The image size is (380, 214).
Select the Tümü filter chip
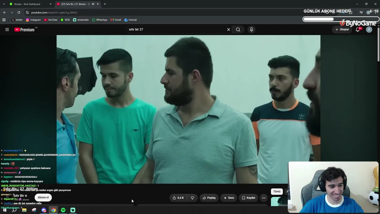pos(277,191)
